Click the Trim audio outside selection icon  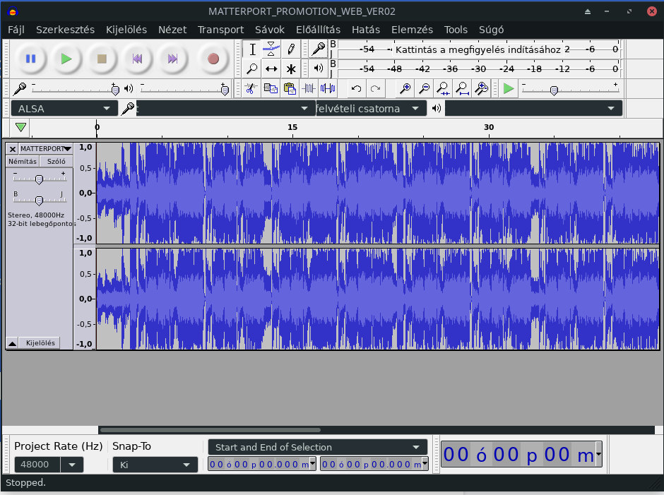tap(309, 88)
